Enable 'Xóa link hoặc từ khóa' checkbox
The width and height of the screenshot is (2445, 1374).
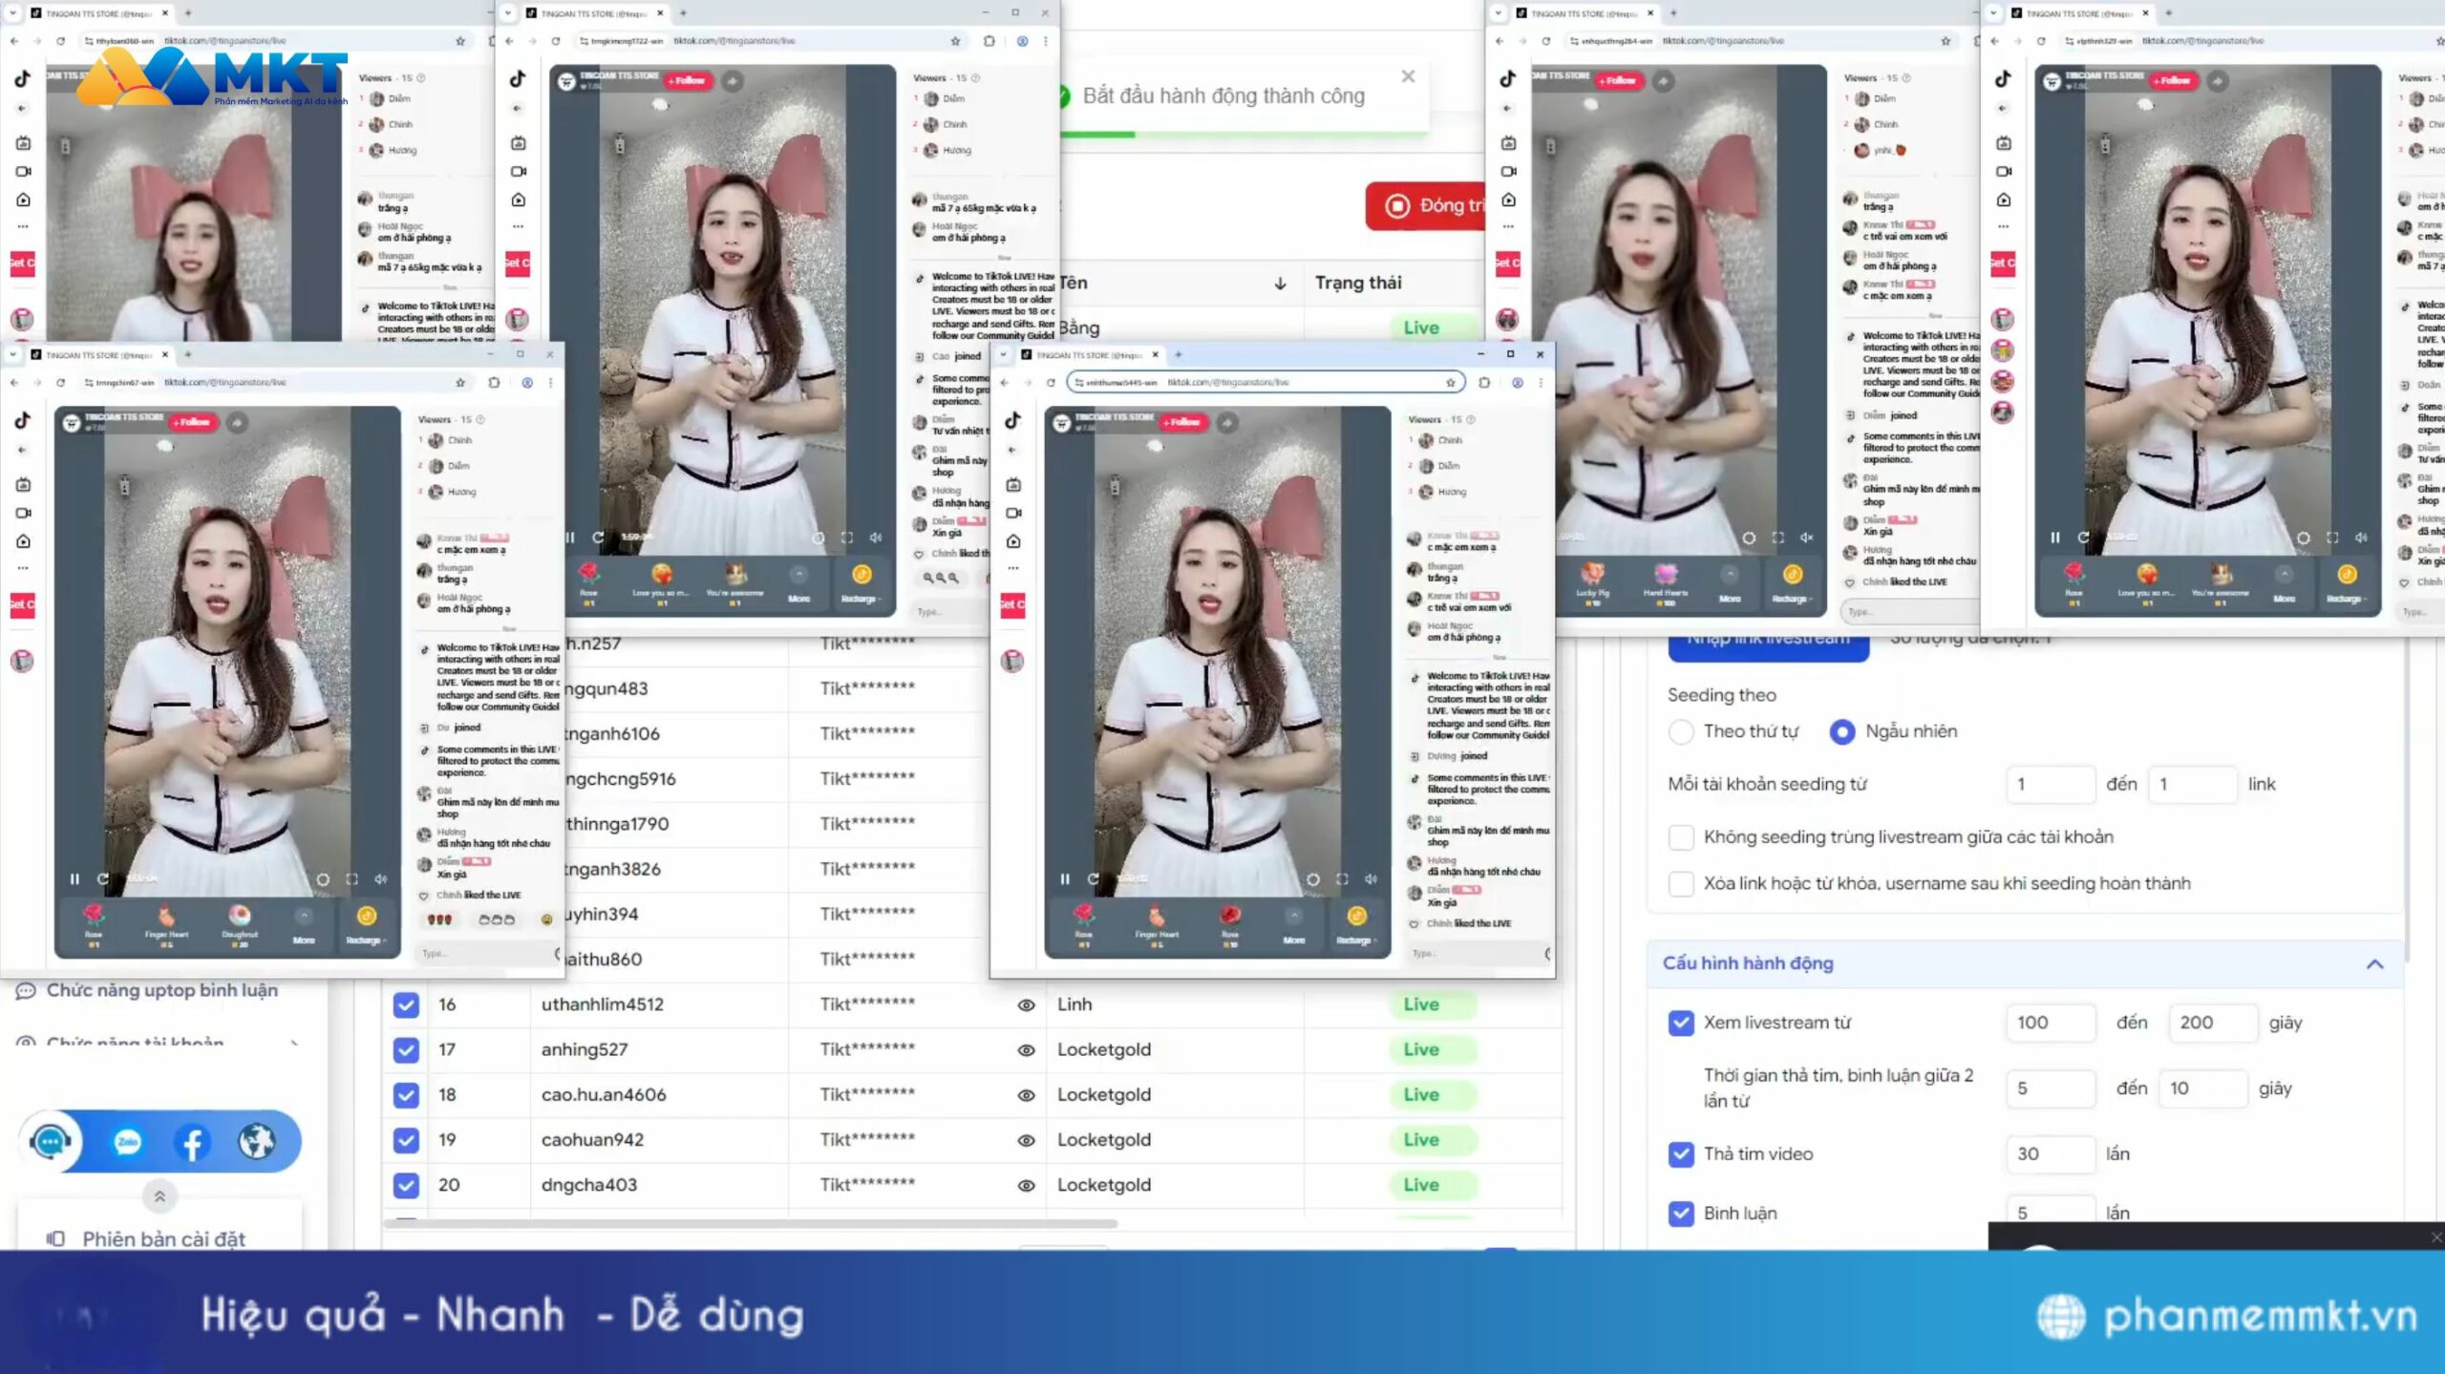tap(1681, 883)
